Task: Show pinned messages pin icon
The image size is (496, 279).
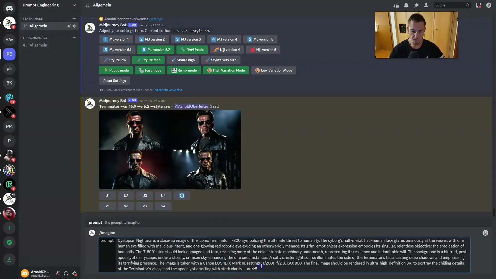Action: point(416,5)
